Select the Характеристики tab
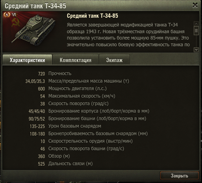The height and width of the screenshot is (183, 202). (x=27, y=60)
